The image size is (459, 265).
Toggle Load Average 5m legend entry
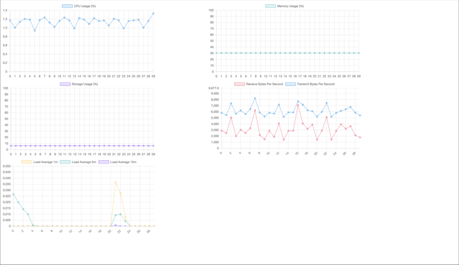pos(78,162)
